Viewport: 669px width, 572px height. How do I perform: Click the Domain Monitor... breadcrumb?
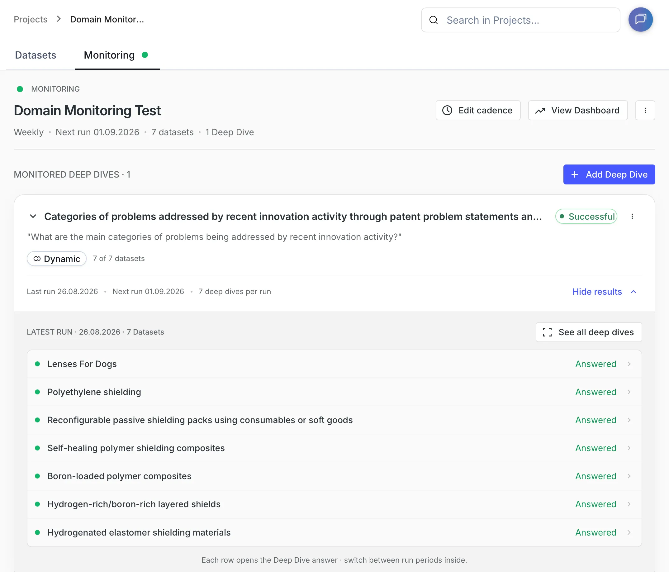point(107,19)
